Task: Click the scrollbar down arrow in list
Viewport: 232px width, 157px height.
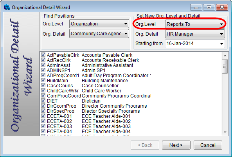Action: coord(225,132)
